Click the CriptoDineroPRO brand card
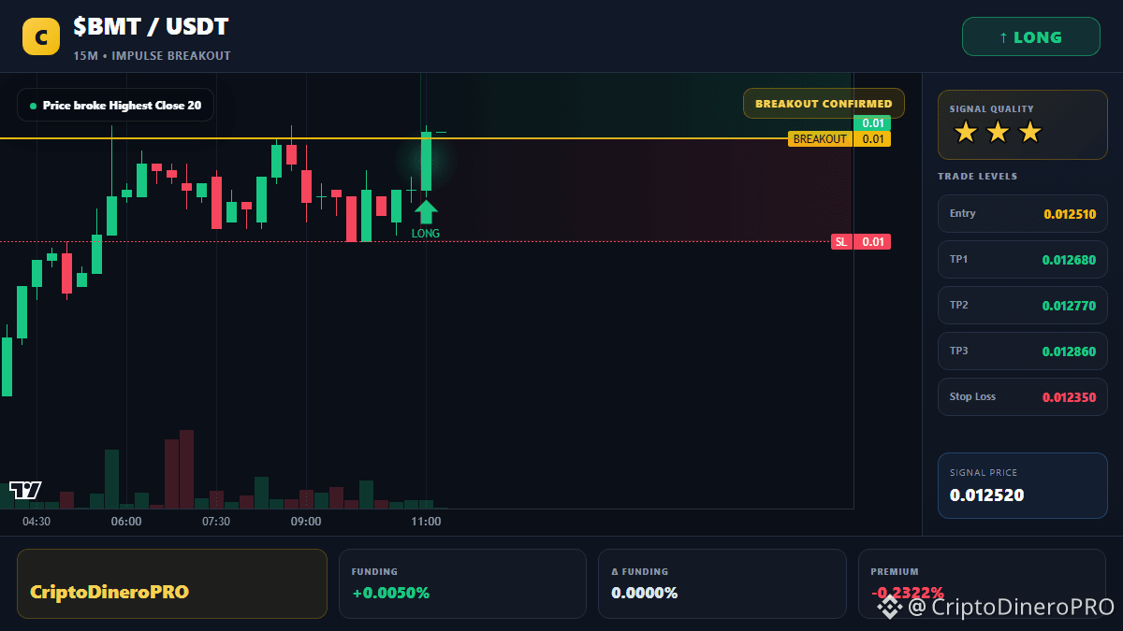Screen dimensions: 1123x631 (172, 583)
